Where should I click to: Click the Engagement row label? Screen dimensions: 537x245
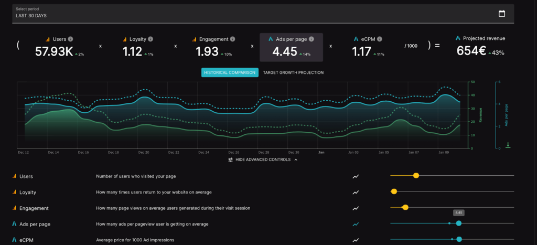(x=34, y=208)
